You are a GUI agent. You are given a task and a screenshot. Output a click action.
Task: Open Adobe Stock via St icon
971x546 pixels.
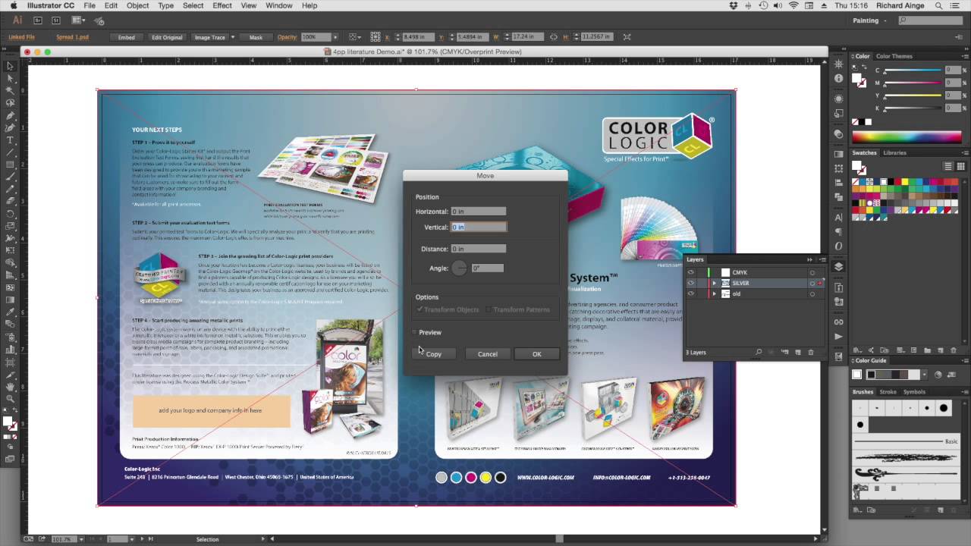click(x=56, y=20)
